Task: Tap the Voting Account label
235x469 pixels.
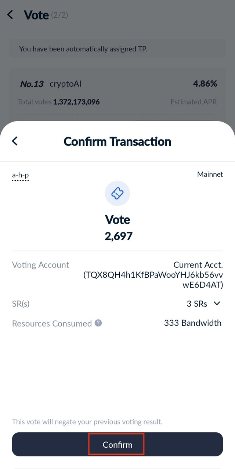Action: click(x=40, y=265)
